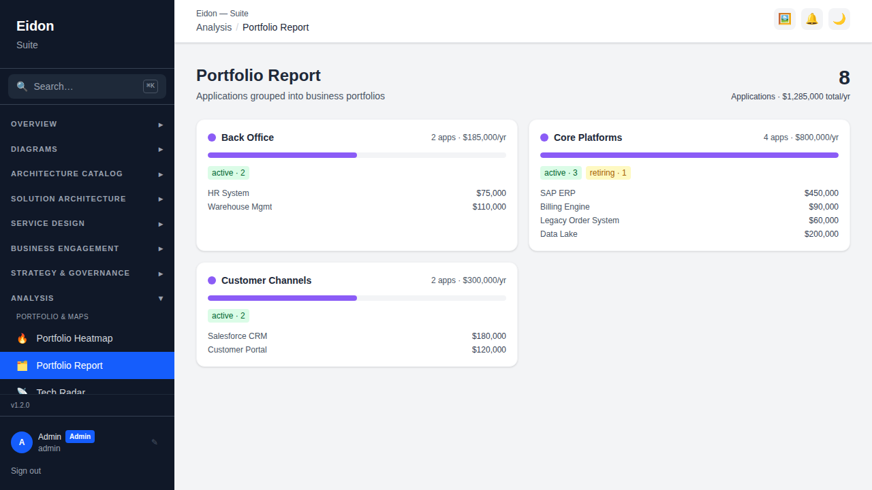Click the SAP ERP application
This screenshot has height=490, width=872.
pyautogui.click(x=558, y=193)
